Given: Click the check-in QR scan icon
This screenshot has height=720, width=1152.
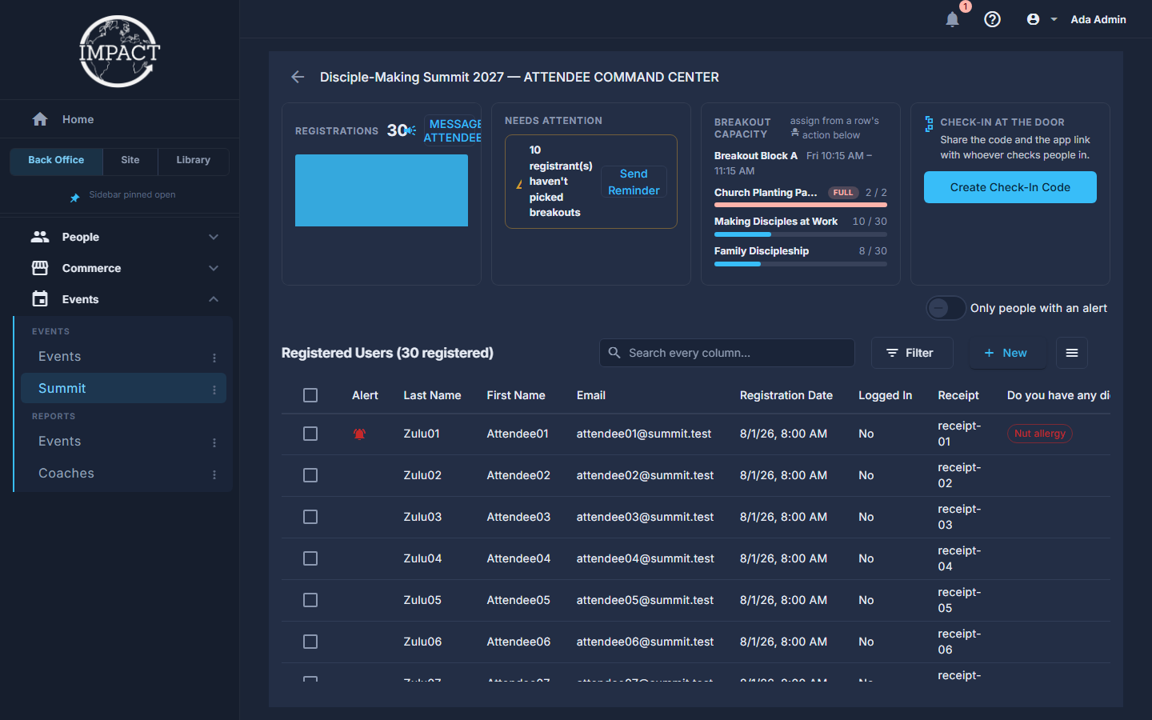Looking at the screenshot, I should coord(929,123).
